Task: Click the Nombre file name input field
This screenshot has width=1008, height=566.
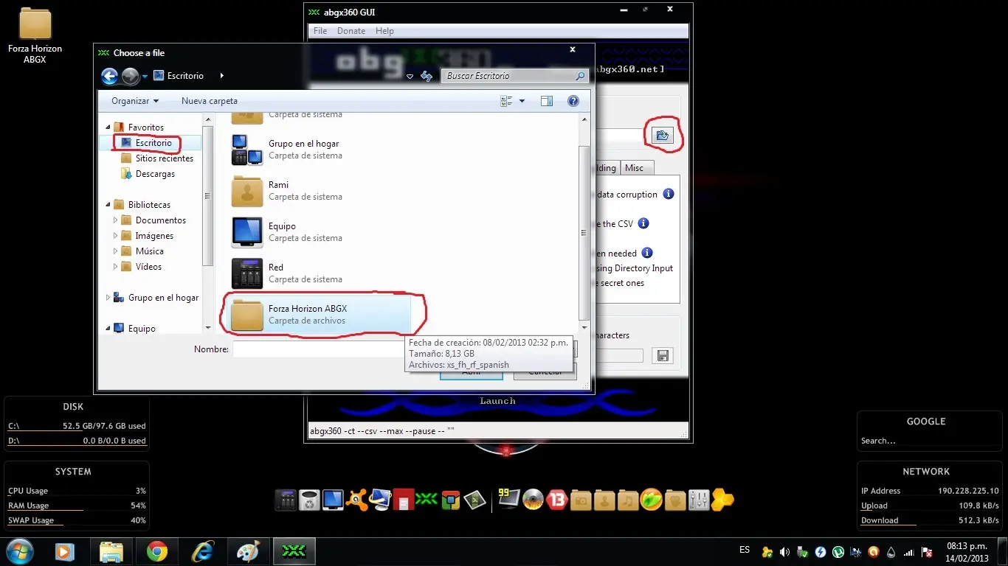Action: 321,349
